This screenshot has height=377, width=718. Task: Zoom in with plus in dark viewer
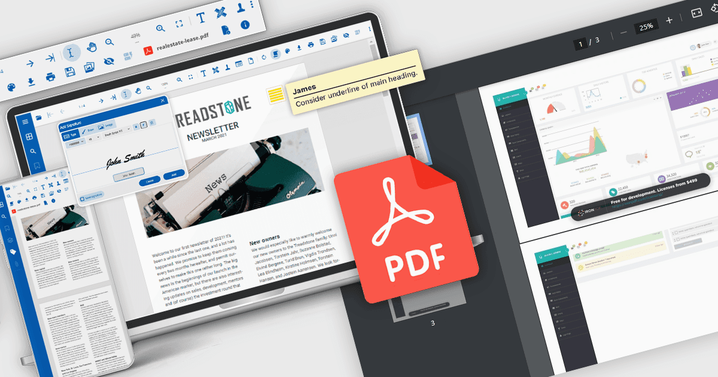pos(669,20)
